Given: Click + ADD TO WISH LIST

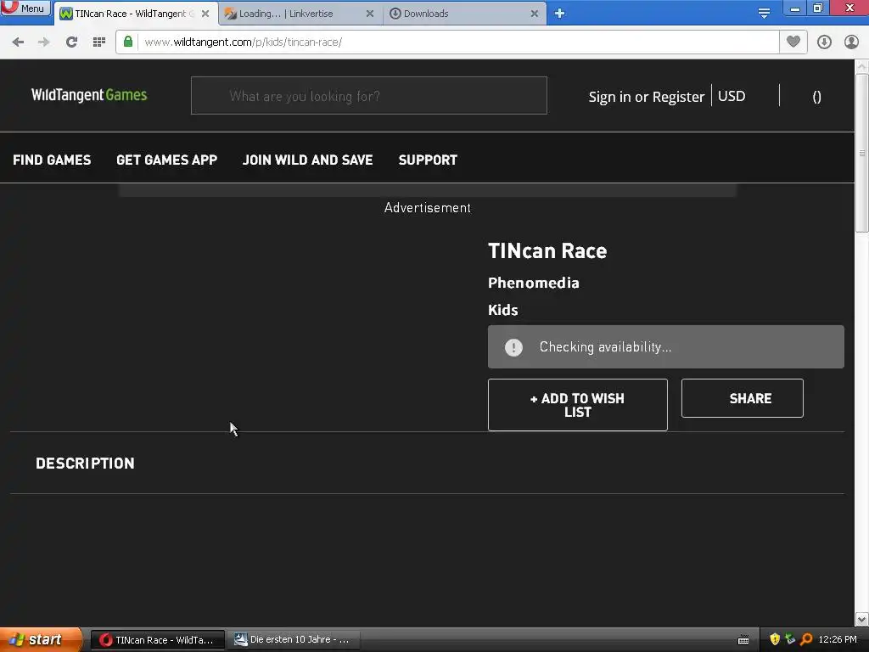Looking at the screenshot, I should [x=577, y=405].
